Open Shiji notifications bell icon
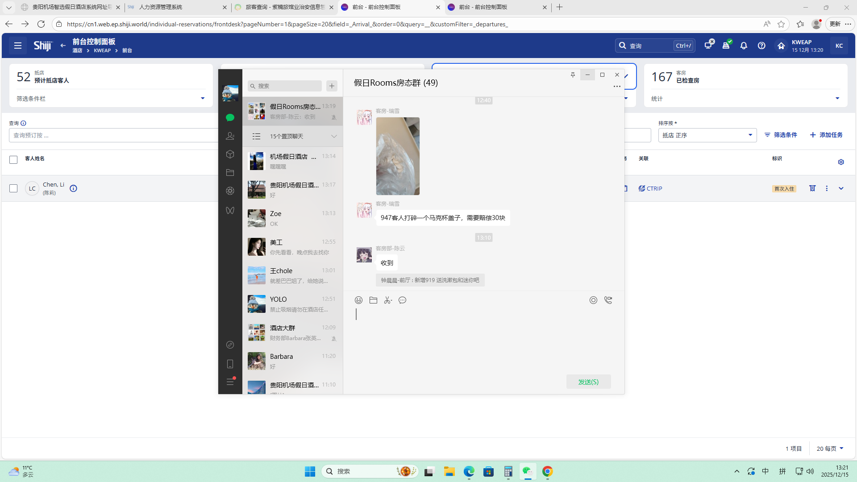The height and width of the screenshot is (482, 857). pos(744,46)
